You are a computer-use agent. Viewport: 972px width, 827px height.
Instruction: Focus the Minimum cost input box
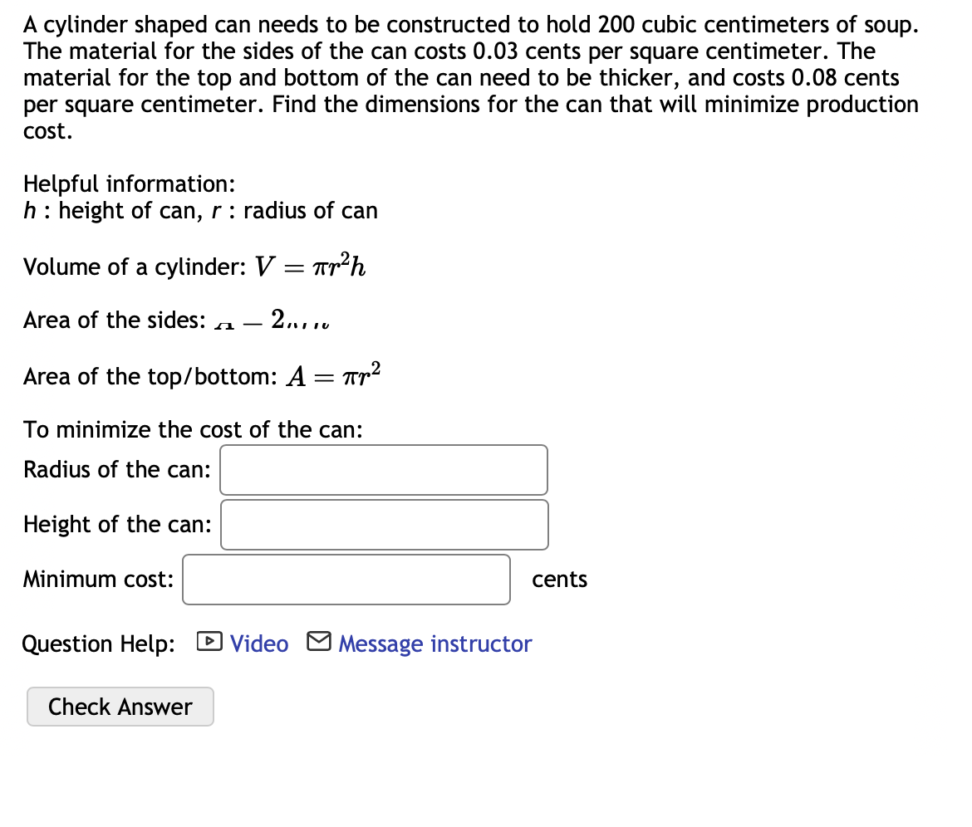(x=346, y=580)
